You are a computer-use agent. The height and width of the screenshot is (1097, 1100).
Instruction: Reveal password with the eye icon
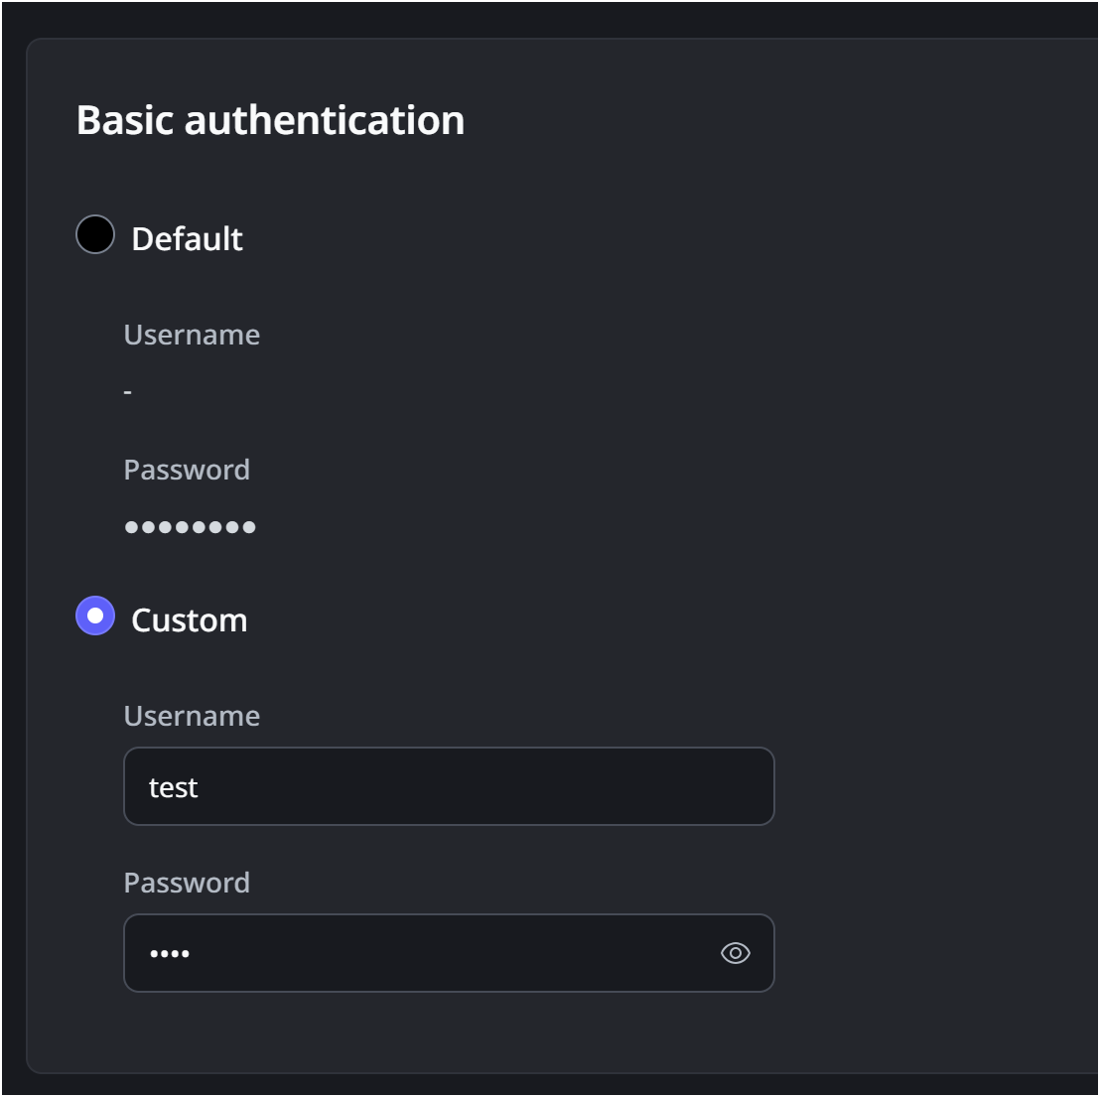pos(735,953)
